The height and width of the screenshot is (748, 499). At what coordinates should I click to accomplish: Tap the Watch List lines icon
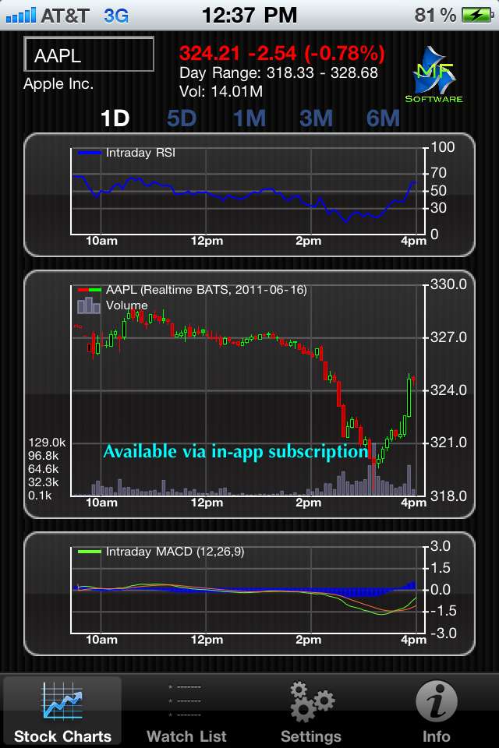185,700
